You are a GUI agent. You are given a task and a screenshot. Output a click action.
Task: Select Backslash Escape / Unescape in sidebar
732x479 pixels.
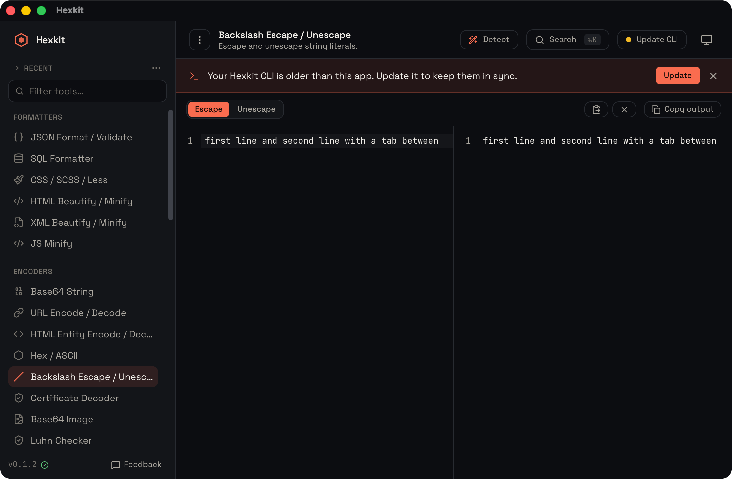point(83,377)
